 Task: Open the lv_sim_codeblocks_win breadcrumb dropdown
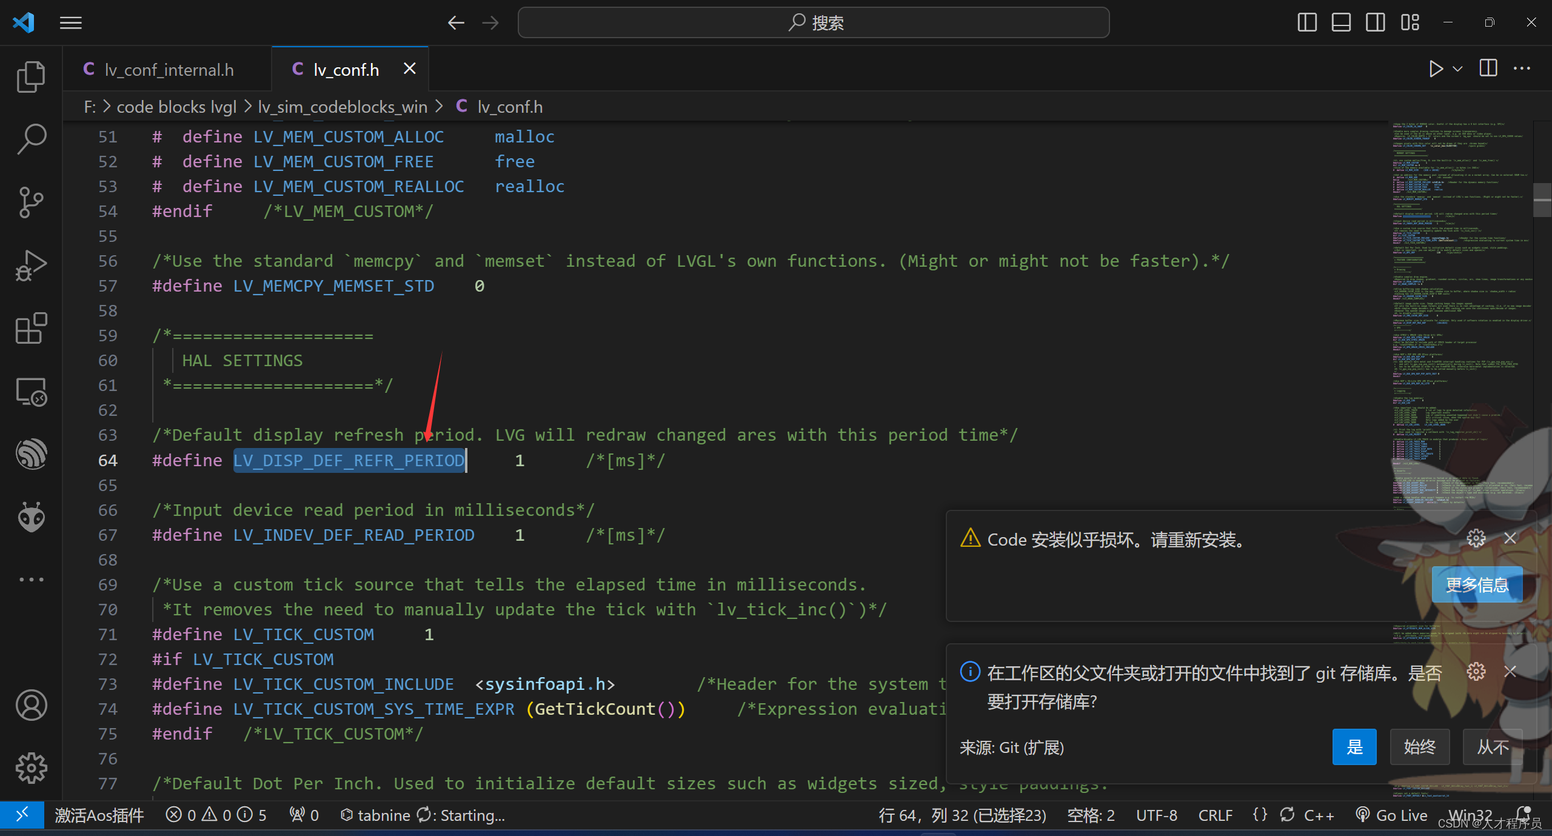pyautogui.click(x=341, y=107)
